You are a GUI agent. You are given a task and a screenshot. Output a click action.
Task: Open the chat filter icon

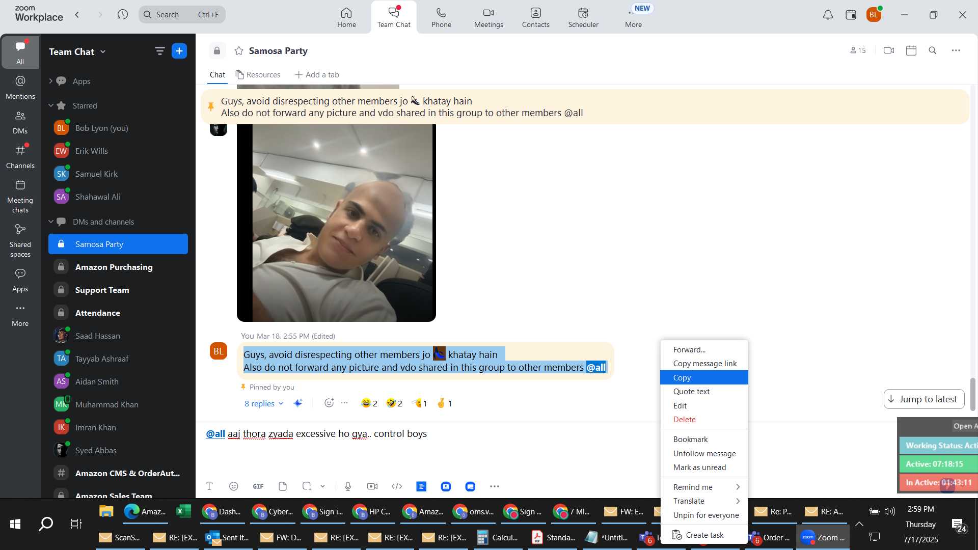(x=159, y=51)
